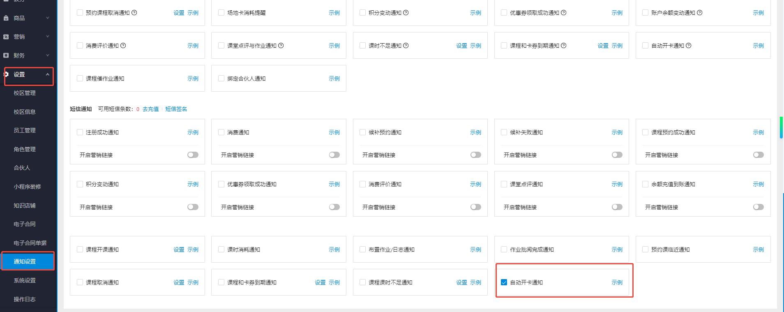Check the 消费通知 checkbox
Viewport: 784px width, 312px height.
pos(221,132)
